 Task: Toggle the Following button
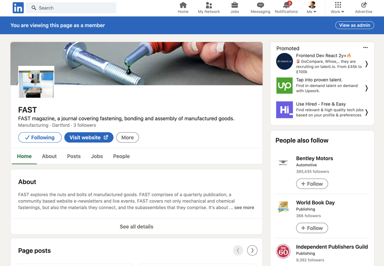[40, 138]
